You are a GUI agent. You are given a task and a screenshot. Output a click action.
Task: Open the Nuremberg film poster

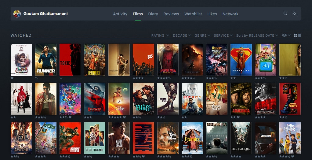(217, 138)
